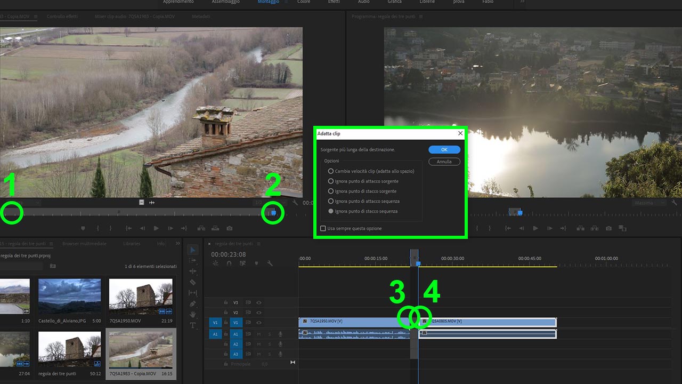
Task: Click Annulla in the Adatta clip dialog
Action: (x=444, y=162)
